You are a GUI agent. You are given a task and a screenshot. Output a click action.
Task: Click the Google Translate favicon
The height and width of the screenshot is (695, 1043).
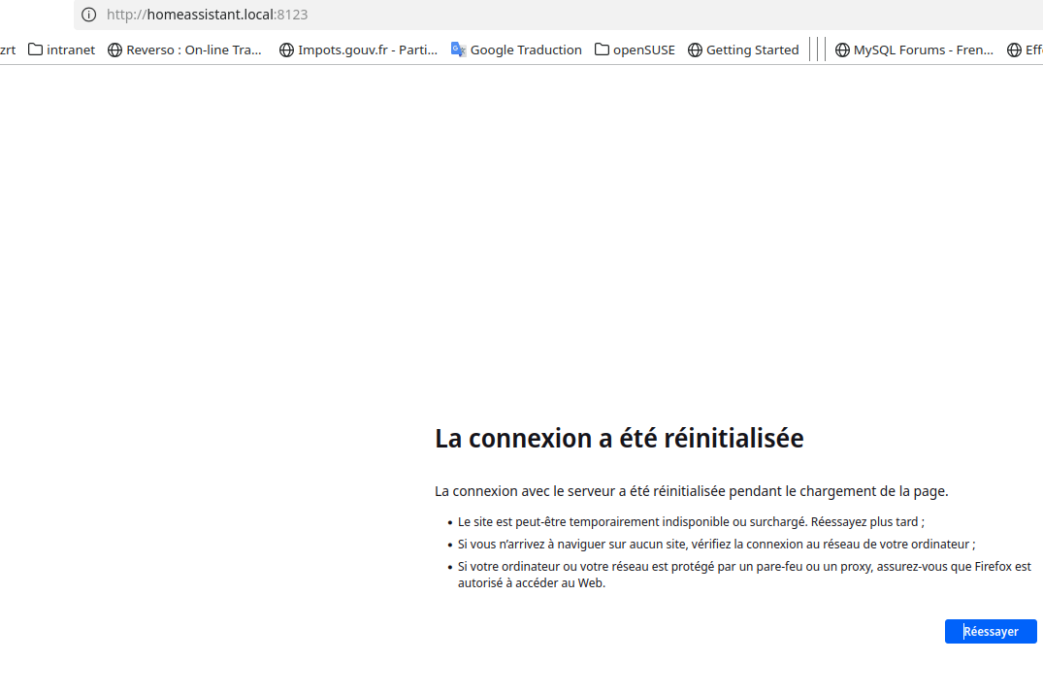(x=459, y=50)
